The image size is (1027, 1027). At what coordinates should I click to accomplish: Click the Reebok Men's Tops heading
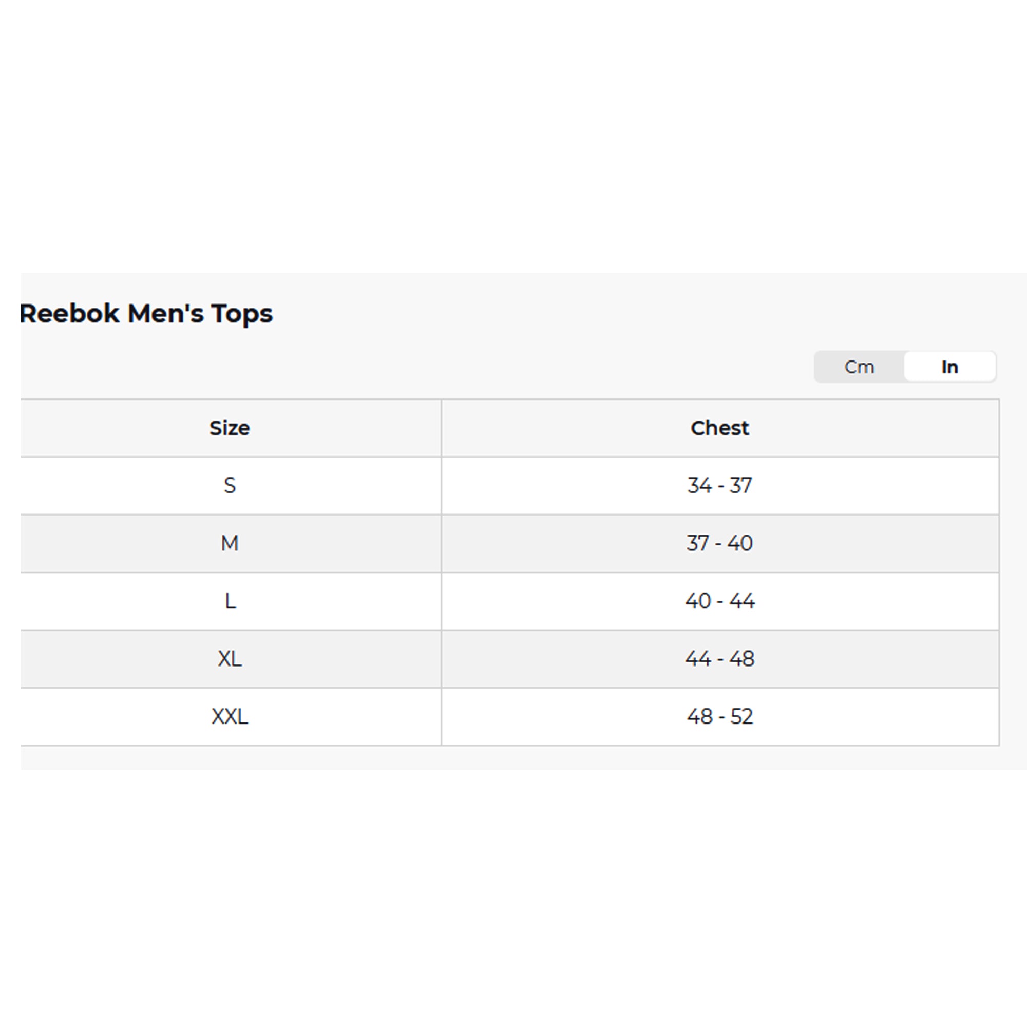pos(146,314)
